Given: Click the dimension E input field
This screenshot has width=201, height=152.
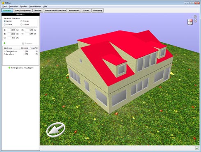Looking at the screenshot, I should tap(30, 34).
